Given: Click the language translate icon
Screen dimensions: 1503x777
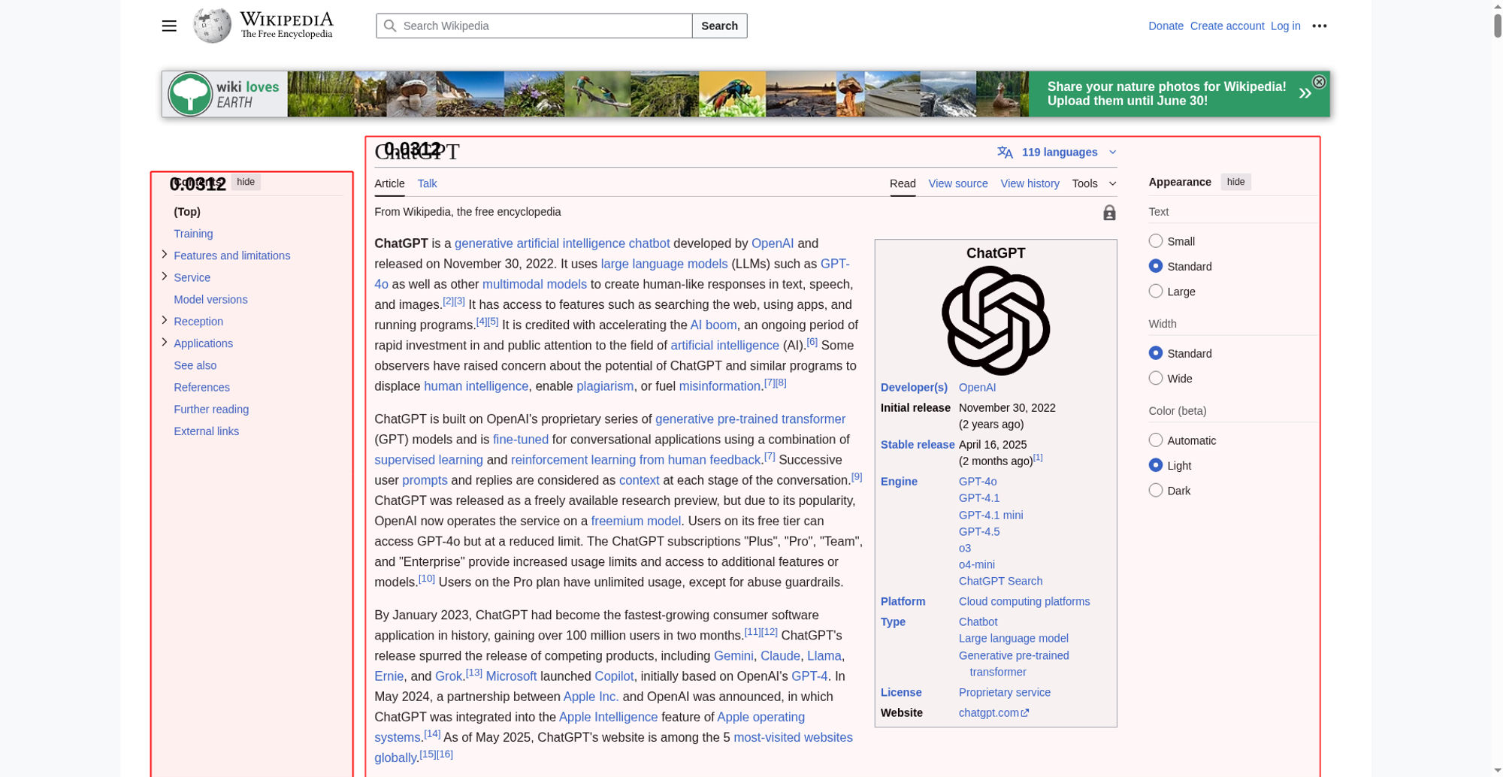Looking at the screenshot, I should click(1005, 153).
